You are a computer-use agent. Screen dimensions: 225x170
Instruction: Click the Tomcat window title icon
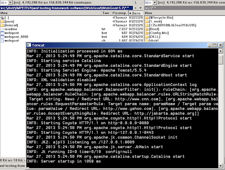click(x=29, y=45)
